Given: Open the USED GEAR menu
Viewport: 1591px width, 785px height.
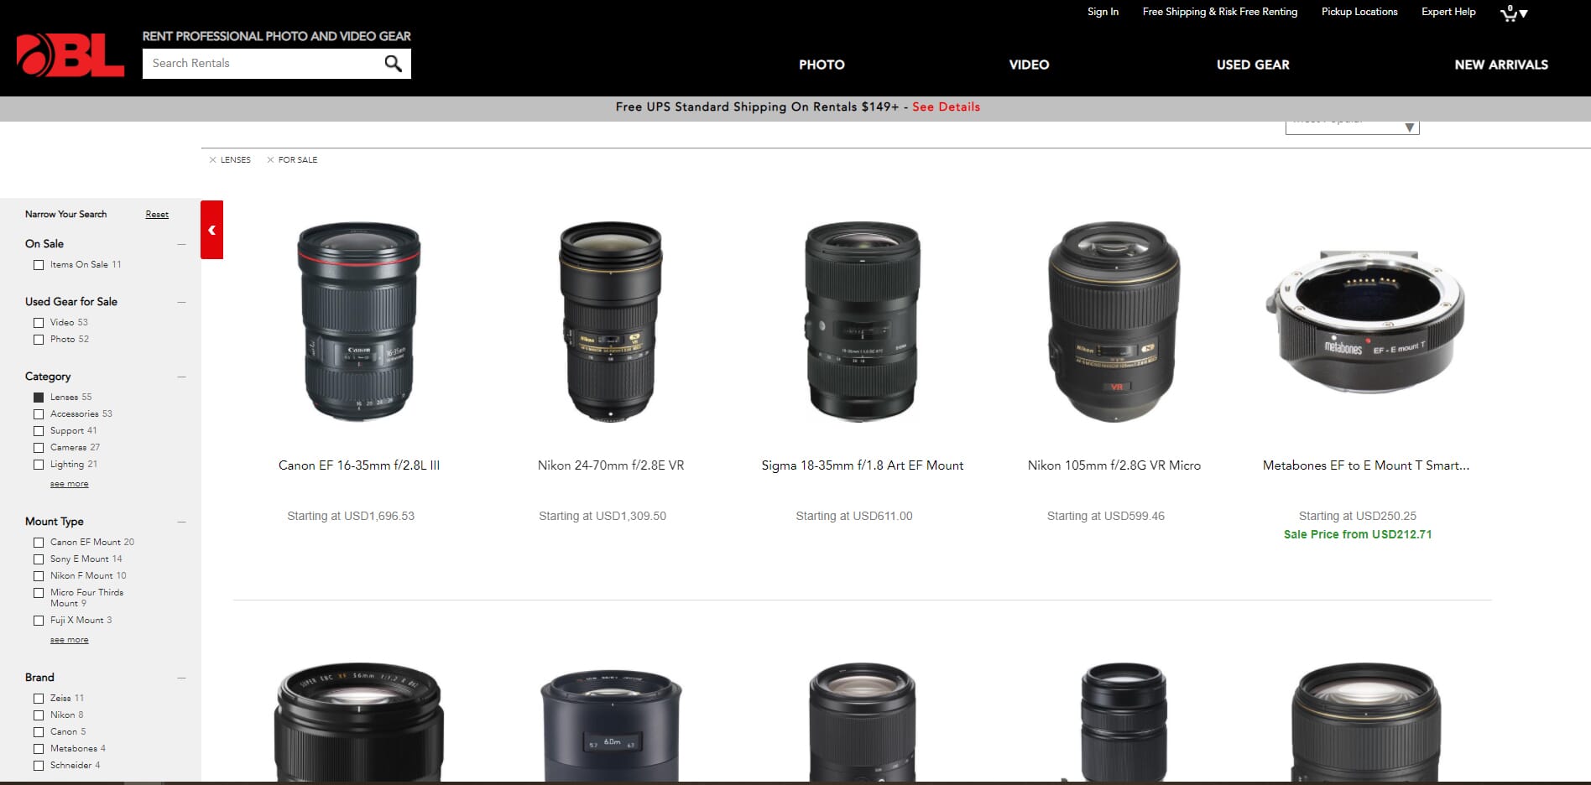Looking at the screenshot, I should tap(1253, 65).
